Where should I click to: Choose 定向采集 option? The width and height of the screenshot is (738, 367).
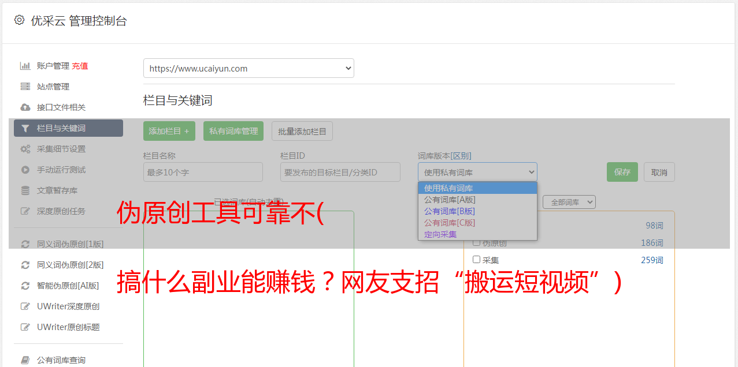(x=477, y=234)
